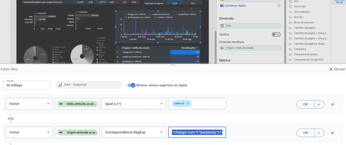Delete the first filter condition row
Image resolution: width=346 pixels, height=145 pixels.
[x=332, y=104]
